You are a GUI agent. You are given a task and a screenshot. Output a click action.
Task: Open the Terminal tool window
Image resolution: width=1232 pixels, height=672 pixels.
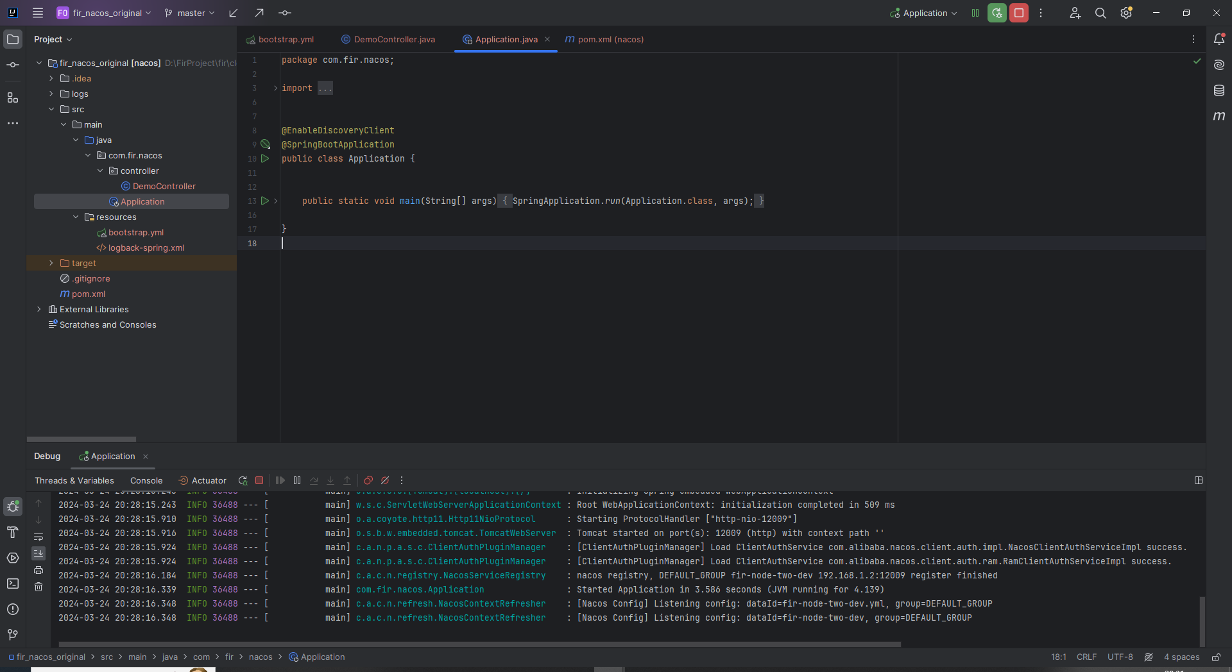pyautogui.click(x=13, y=584)
